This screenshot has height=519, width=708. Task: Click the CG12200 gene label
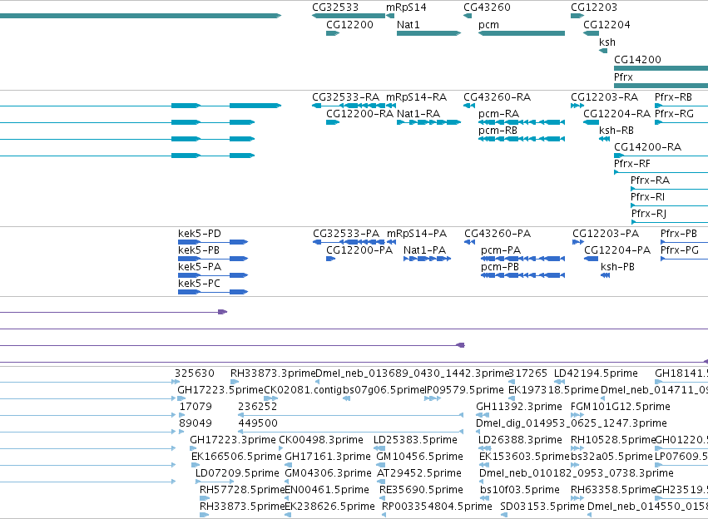pyautogui.click(x=349, y=25)
